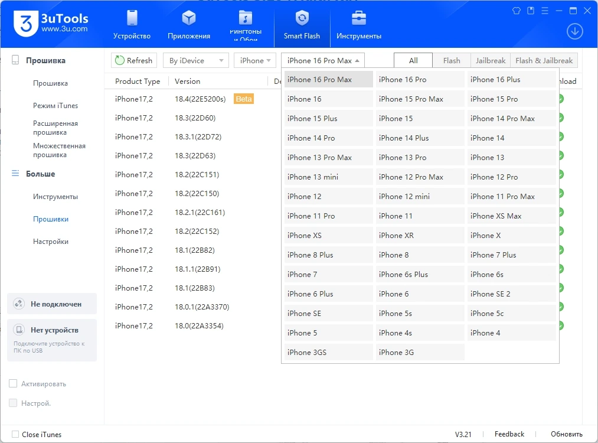Choose iPhone 5c from model list
This screenshot has height=443, width=598.
coord(511,313)
